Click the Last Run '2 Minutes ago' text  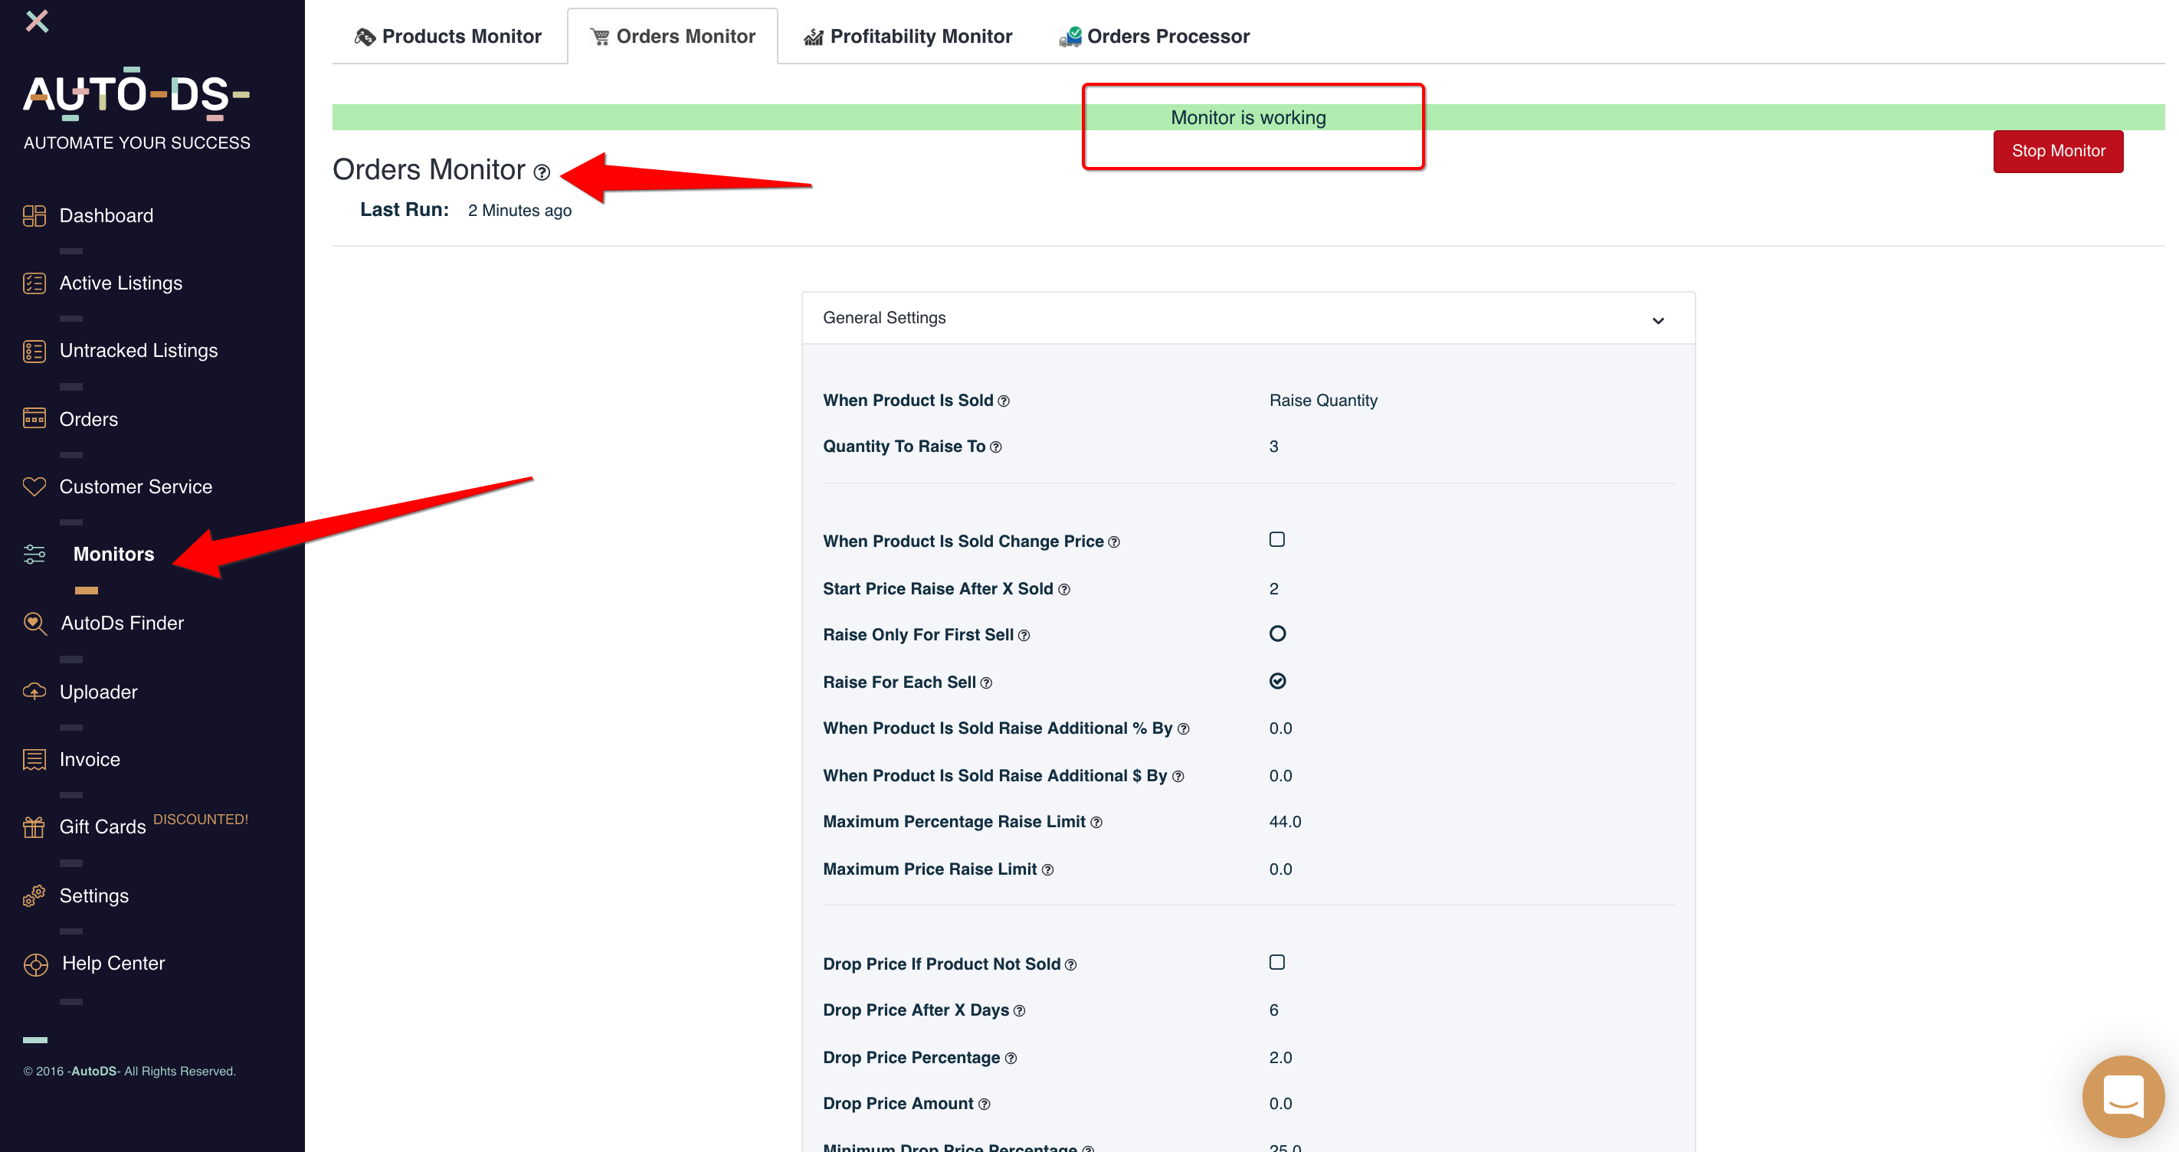tap(519, 211)
